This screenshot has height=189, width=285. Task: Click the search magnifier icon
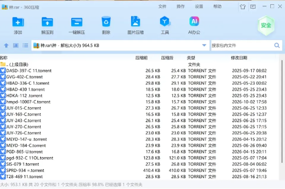pos(277,45)
